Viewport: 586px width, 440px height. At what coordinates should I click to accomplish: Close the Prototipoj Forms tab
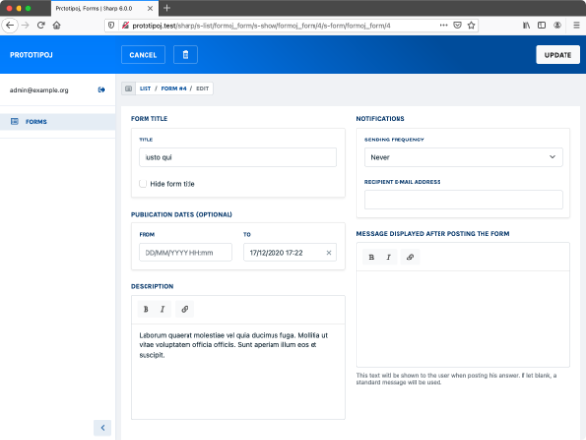[150, 8]
